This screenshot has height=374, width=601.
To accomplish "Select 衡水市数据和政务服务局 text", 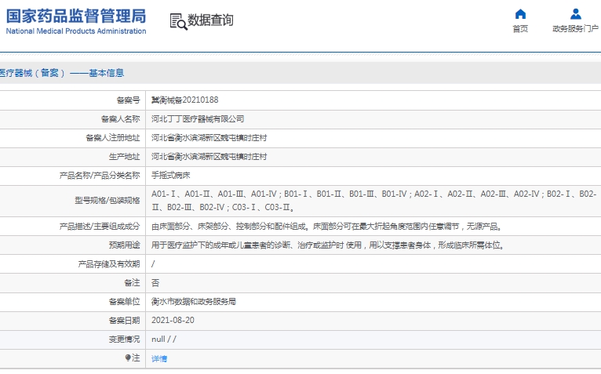I will 194,302.
